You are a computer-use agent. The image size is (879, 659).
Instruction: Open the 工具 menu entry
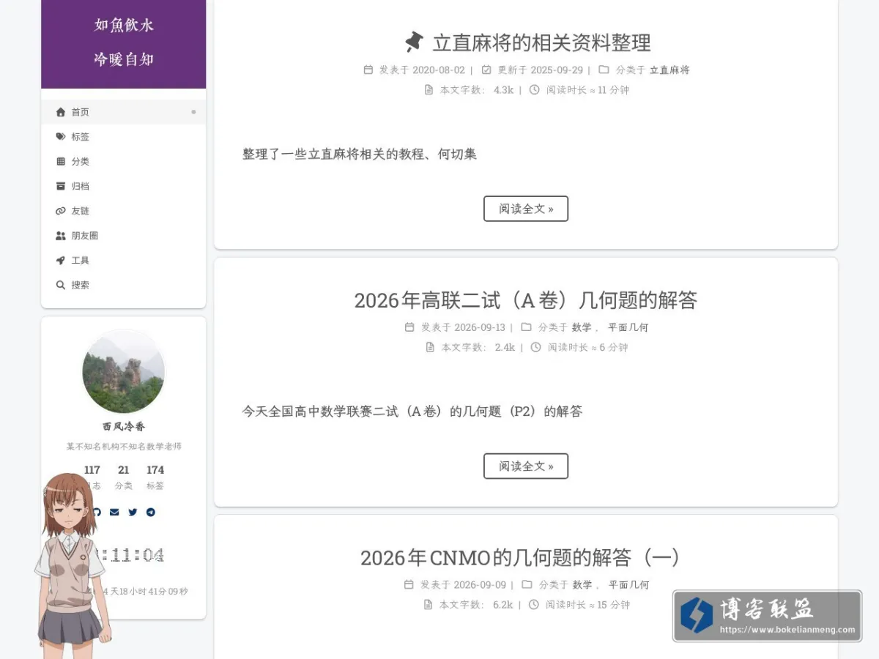pos(123,261)
